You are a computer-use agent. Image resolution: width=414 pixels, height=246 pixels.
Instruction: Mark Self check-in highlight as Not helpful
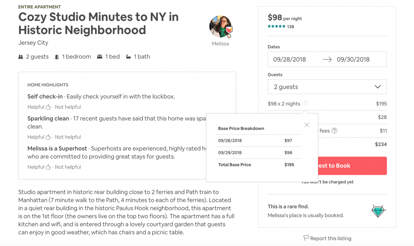click(x=68, y=107)
